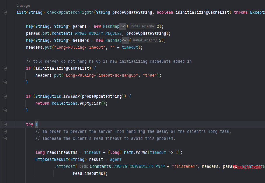
Task: Click the initialCapacity hint on headers line
Action: tap(145, 40)
